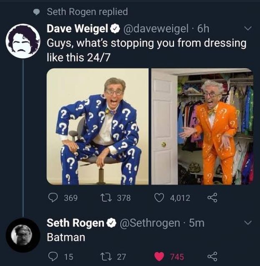Open the orange suit closet photo
Screen dimensions: 260x266
tap(202, 126)
